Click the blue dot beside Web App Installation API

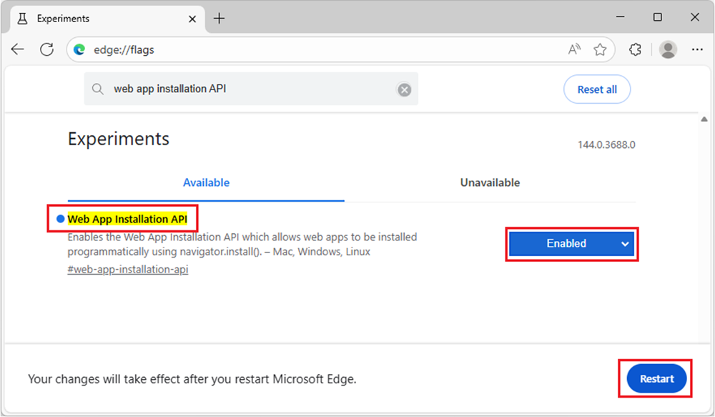pos(60,219)
